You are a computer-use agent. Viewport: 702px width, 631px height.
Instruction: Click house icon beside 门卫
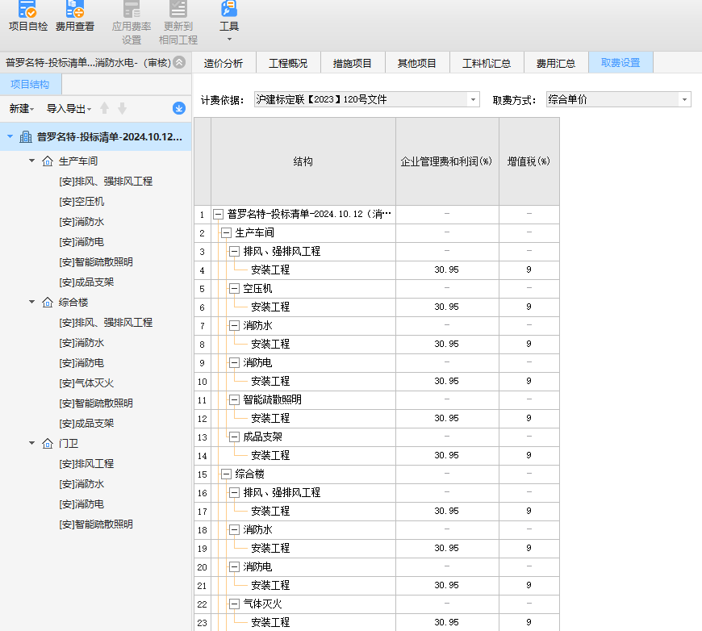coord(48,443)
